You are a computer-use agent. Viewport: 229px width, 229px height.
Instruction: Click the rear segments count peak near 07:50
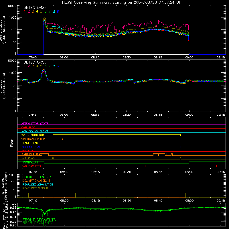coord(44,70)
